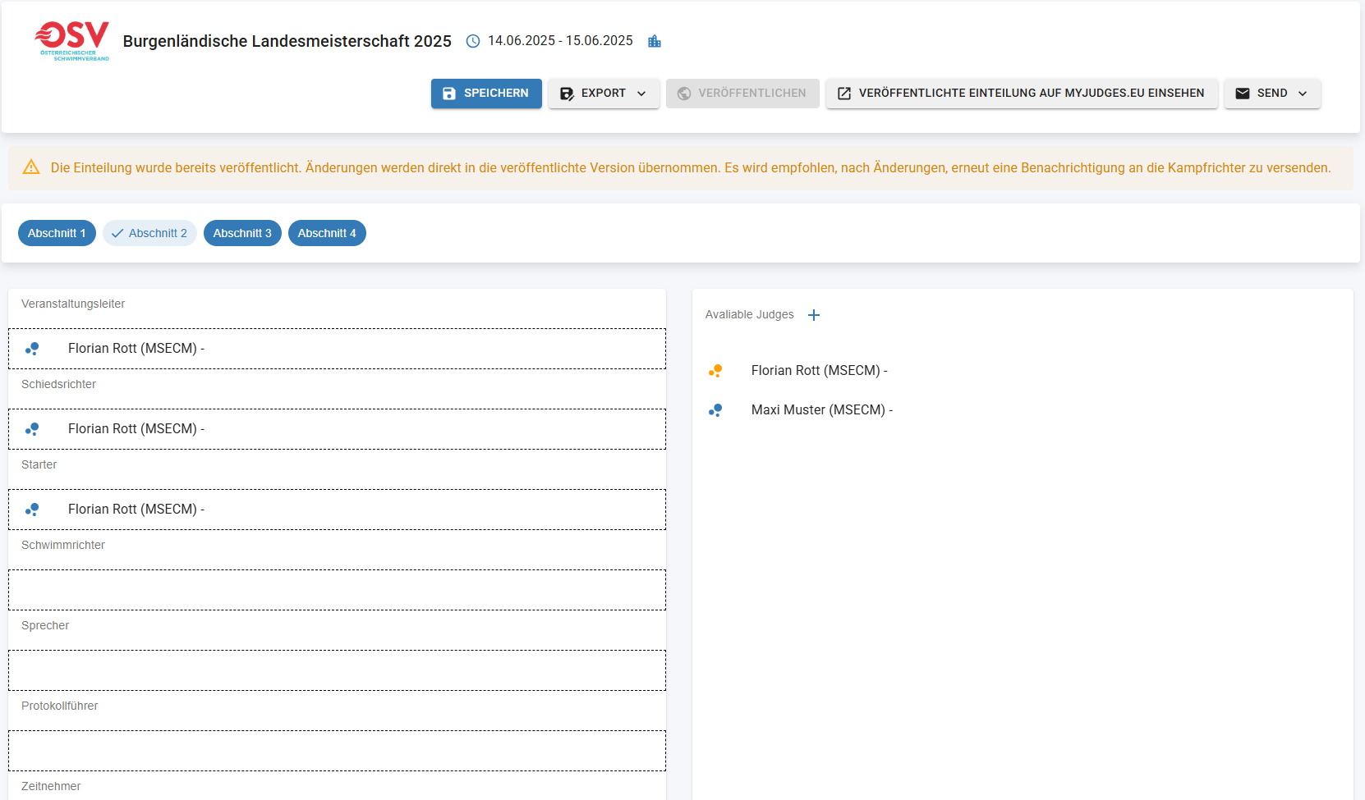Select the Abschnitt 1 chip
This screenshot has height=800, width=1365.
(57, 233)
